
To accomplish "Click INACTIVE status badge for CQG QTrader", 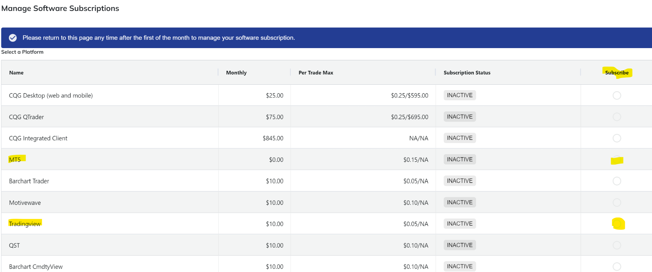I will pyautogui.click(x=459, y=117).
